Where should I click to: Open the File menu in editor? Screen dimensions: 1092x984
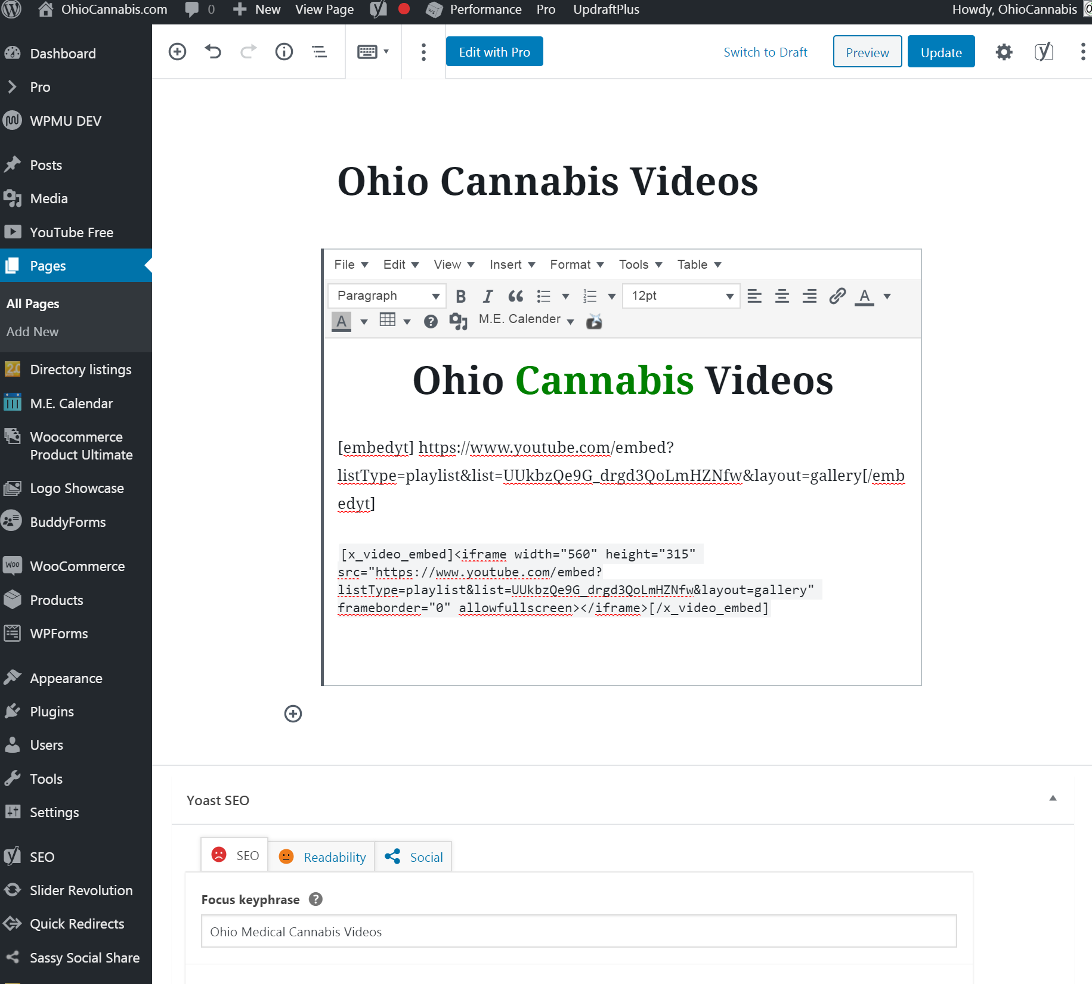coord(351,265)
